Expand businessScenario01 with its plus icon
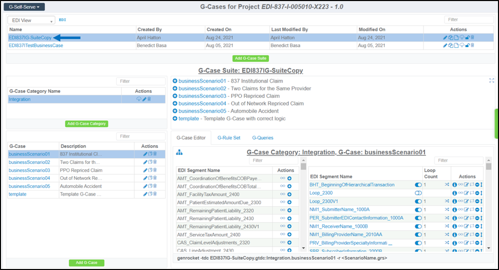 pyautogui.click(x=175, y=81)
